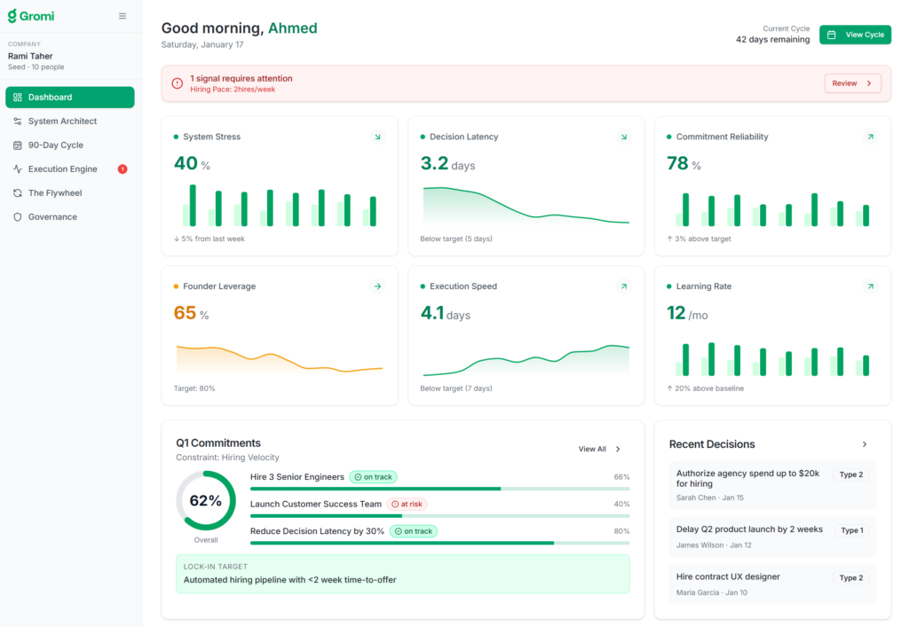Click the Review button in alert
909x627 pixels.
point(852,83)
